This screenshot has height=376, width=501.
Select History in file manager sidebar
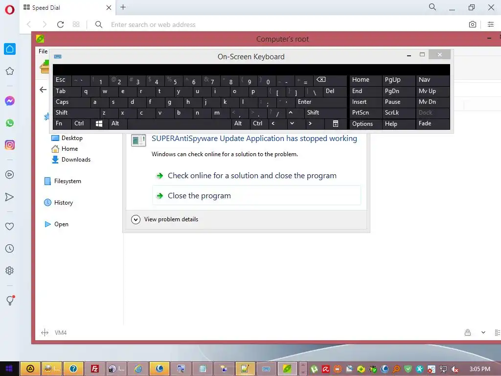coord(59,202)
